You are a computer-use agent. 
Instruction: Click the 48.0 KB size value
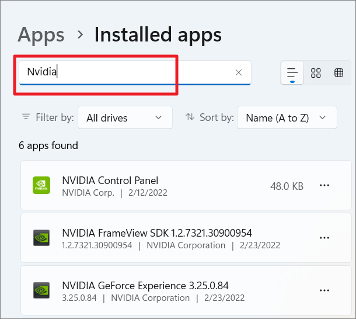[x=287, y=186]
